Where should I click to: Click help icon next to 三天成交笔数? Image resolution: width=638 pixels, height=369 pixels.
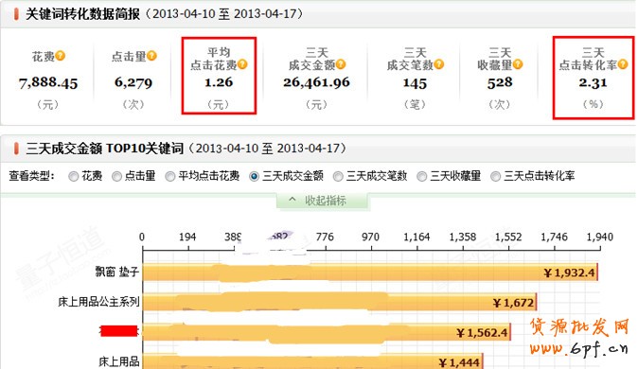click(439, 64)
